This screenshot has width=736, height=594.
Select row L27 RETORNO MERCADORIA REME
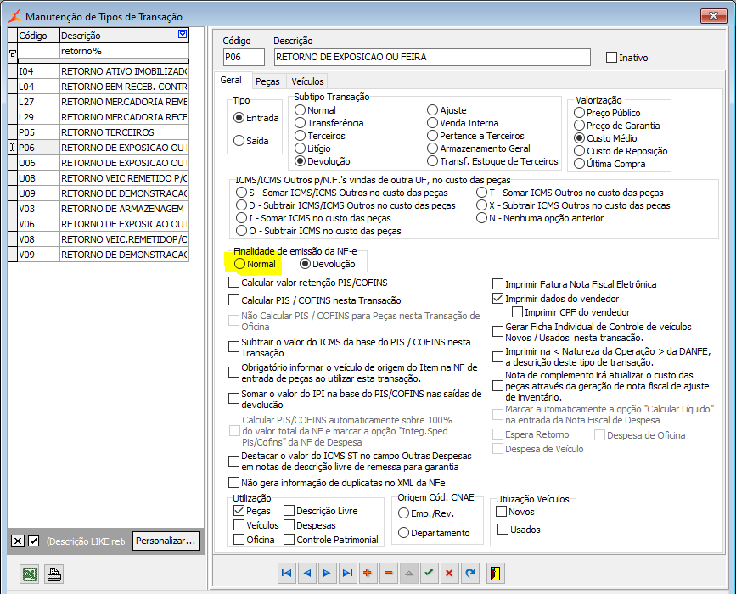click(99, 102)
